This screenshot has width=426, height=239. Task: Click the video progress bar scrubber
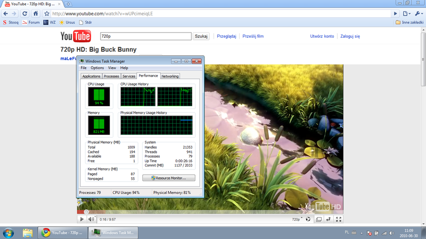click(86, 212)
